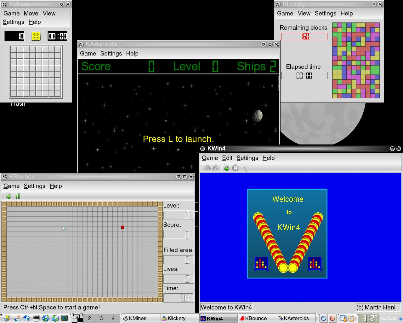Start a new game from KWin4 toolbar icon
The height and width of the screenshot is (323, 403).
[226, 168]
